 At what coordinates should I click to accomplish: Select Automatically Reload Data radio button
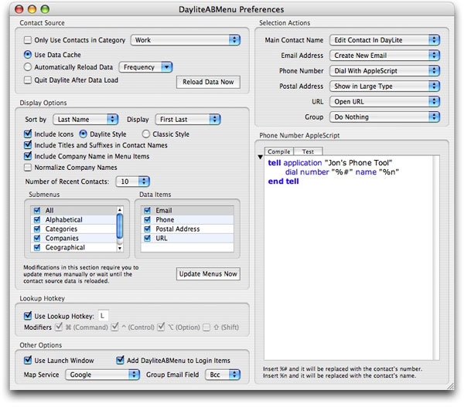(28, 67)
